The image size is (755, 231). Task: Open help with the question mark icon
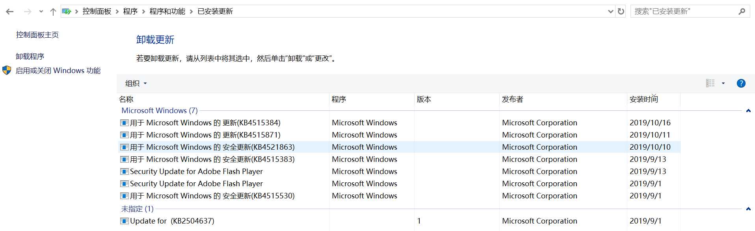741,83
